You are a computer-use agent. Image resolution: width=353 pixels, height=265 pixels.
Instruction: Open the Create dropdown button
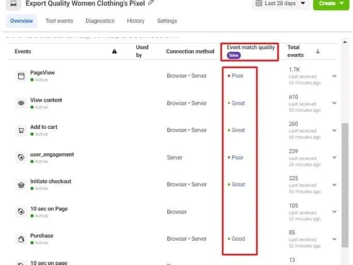tap(331, 4)
